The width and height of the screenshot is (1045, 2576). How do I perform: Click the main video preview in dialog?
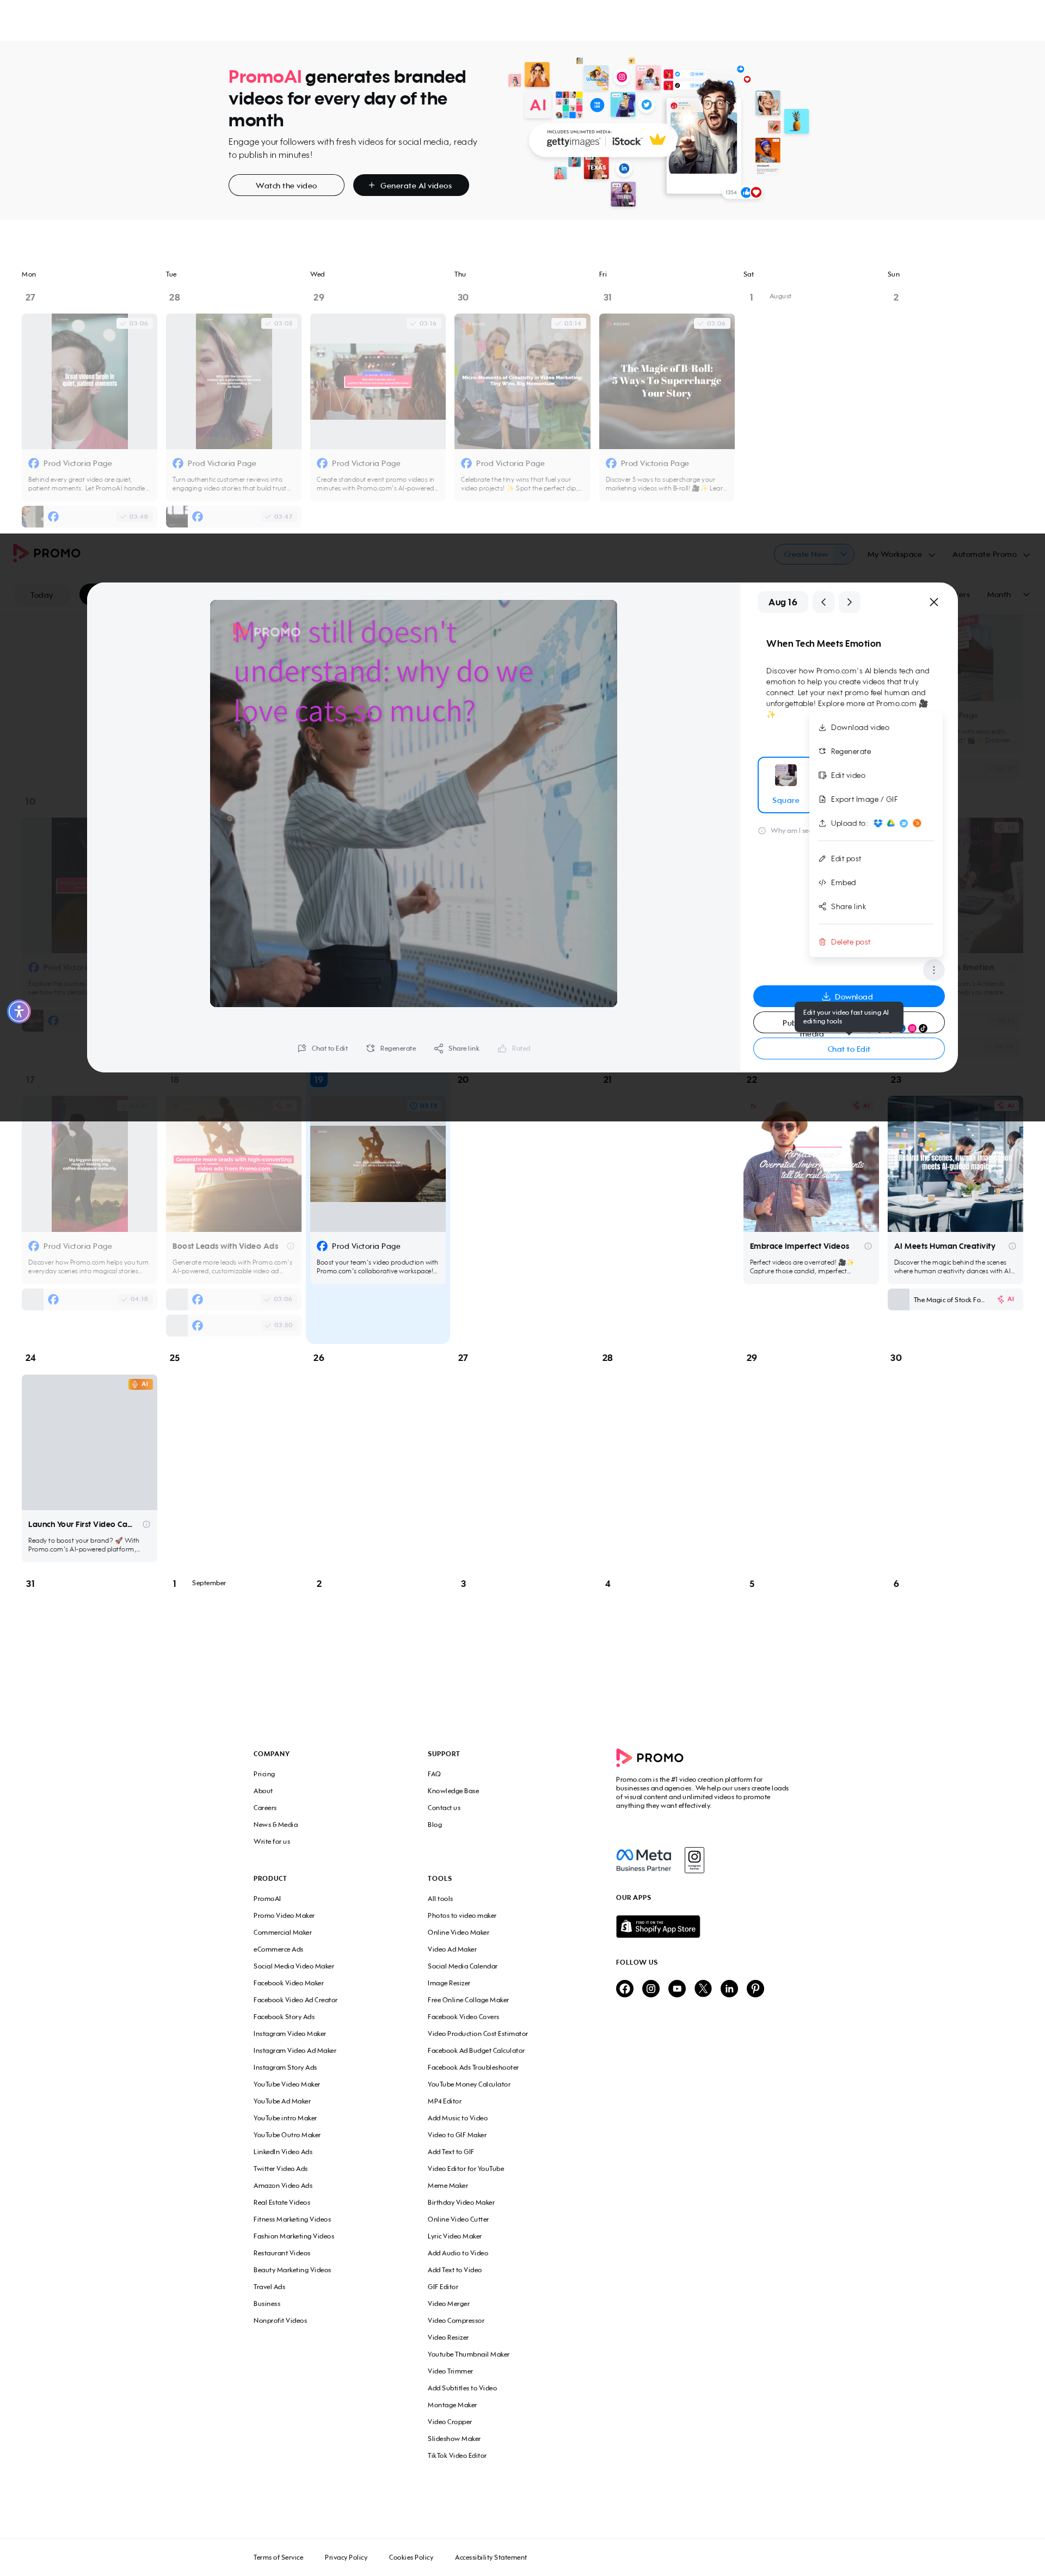(x=413, y=803)
